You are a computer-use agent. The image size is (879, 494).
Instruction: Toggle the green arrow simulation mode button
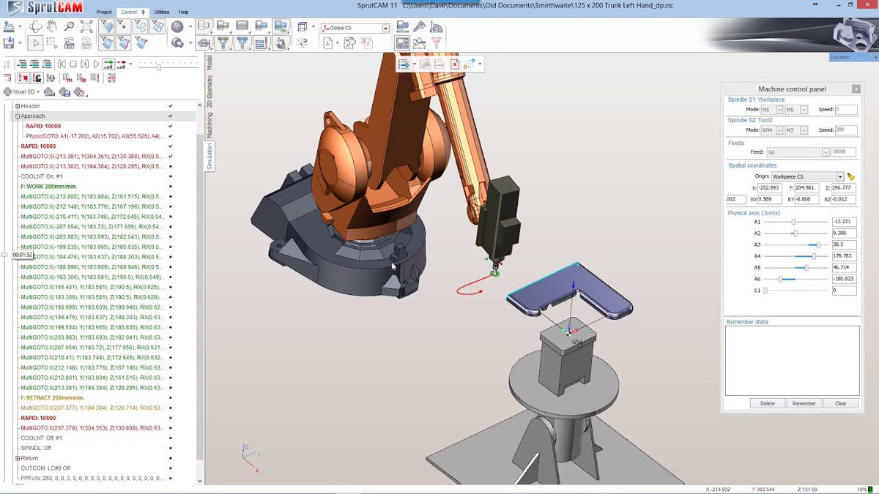click(108, 64)
